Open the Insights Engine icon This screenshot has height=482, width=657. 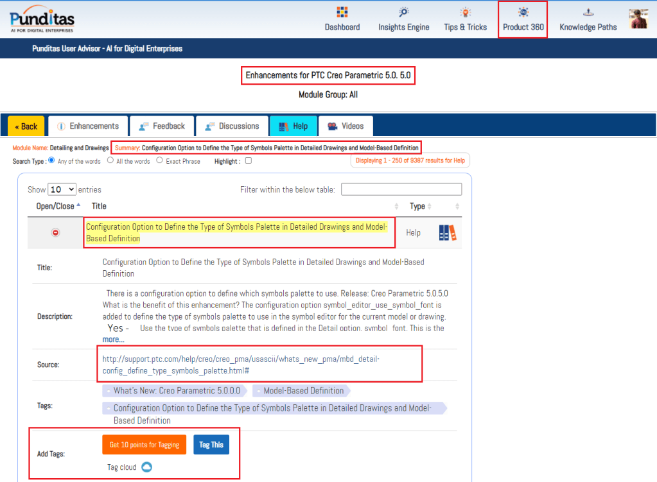click(404, 12)
